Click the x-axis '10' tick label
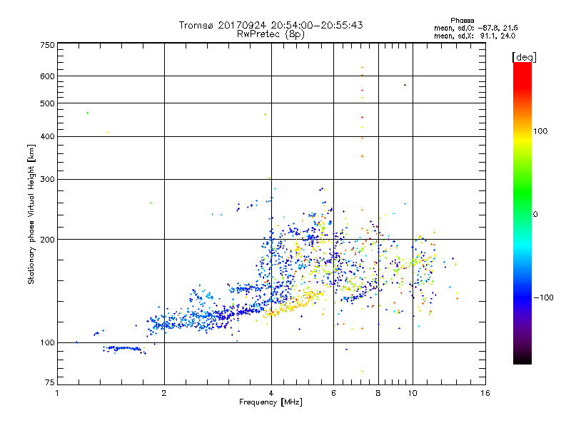This screenshot has width=571, height=428. [x=413, y=393]
